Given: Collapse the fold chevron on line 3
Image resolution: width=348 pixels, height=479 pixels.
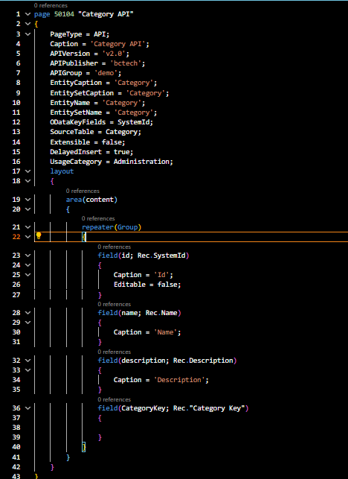Looking at the screenshot, I should (28, 34).
